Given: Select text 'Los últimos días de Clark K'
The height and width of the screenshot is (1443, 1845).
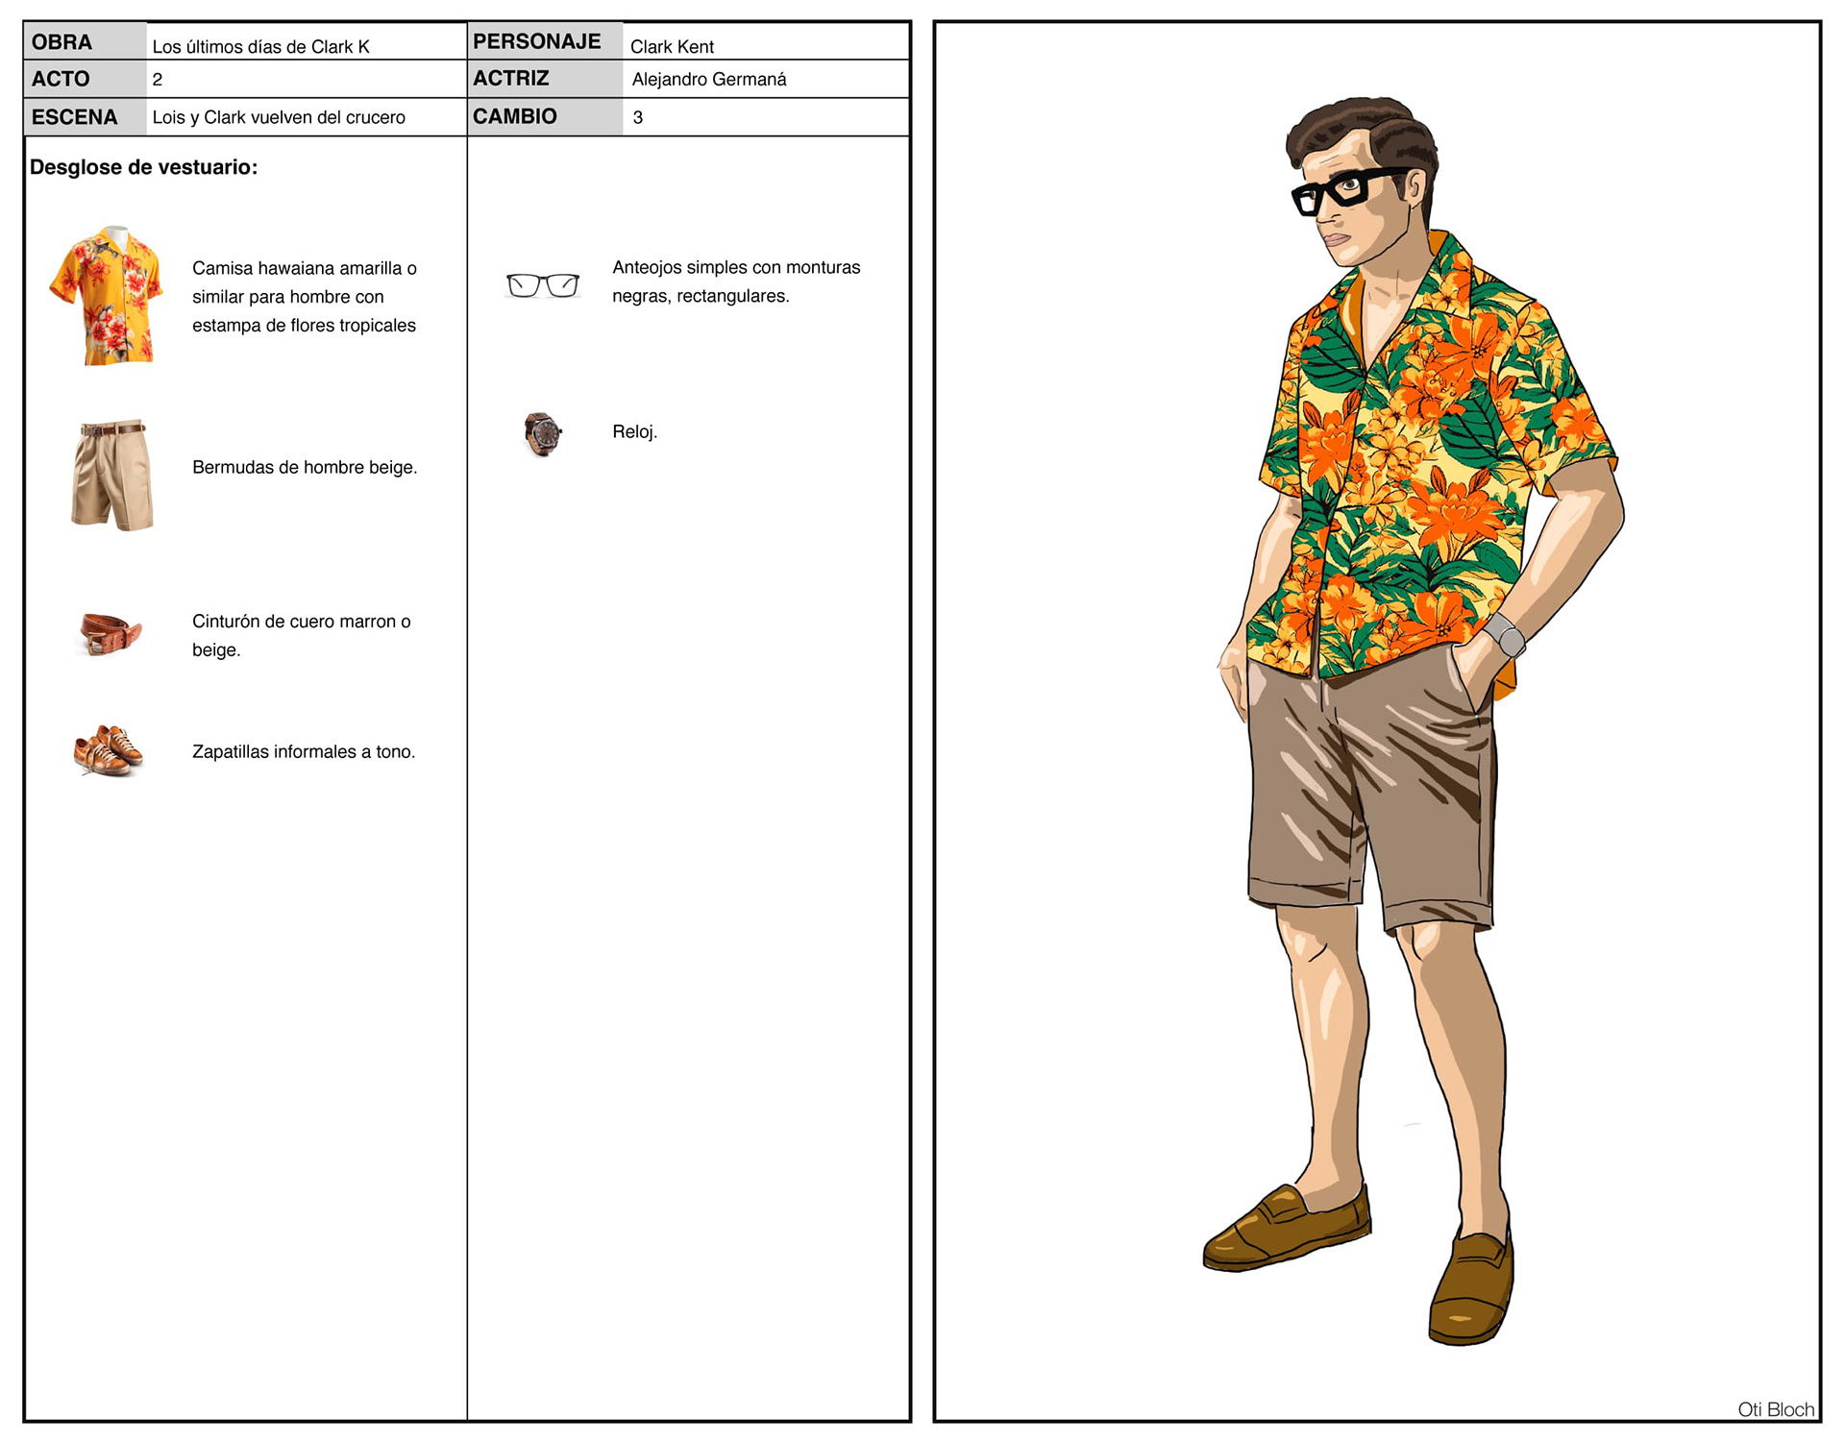Looking at the screenshot, I should pos(260,46).
